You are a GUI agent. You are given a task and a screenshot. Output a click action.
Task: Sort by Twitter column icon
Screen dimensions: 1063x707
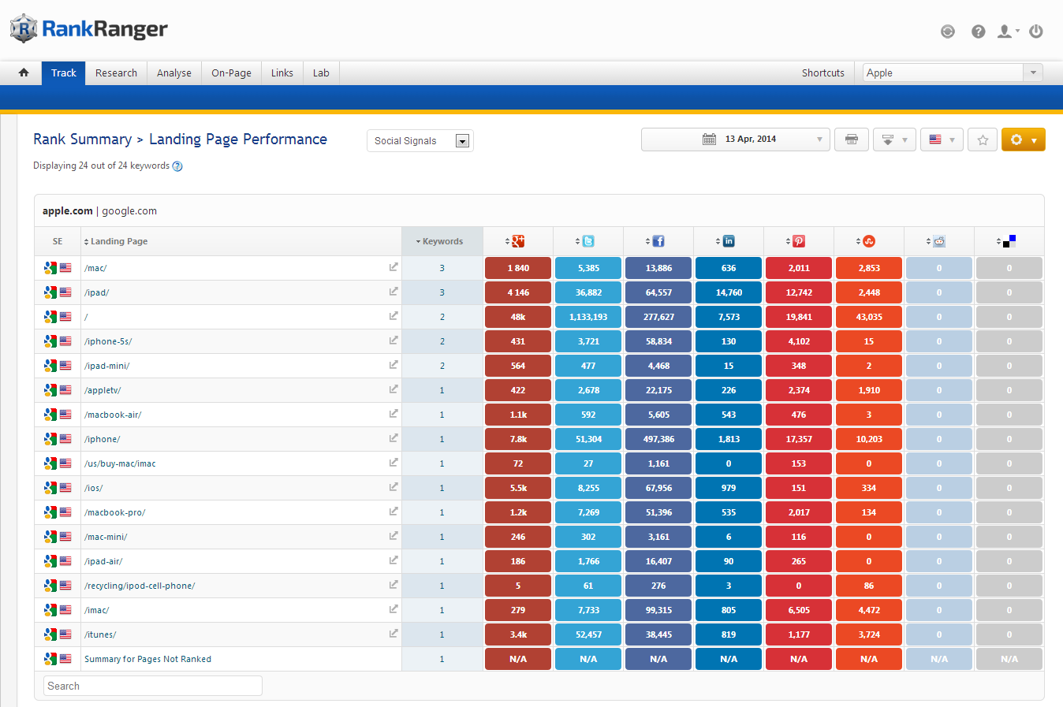pos(587,241)
